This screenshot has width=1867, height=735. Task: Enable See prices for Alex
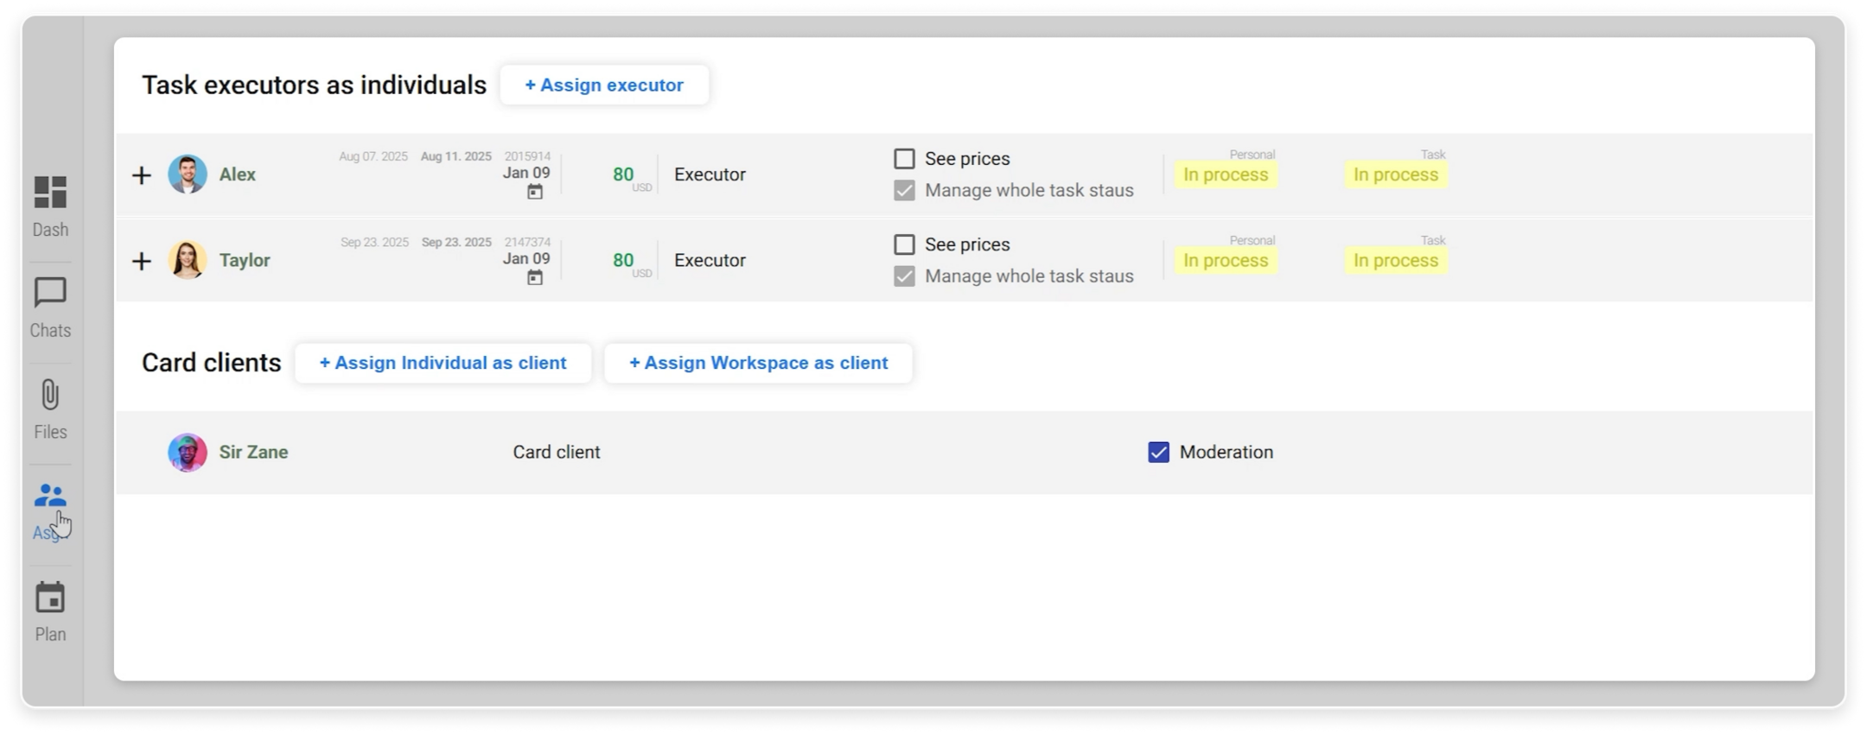tap(904, 159)
